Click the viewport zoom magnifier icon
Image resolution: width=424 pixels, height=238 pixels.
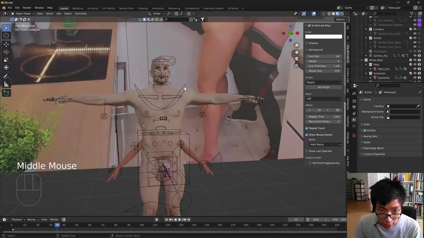tap(296, 45)
